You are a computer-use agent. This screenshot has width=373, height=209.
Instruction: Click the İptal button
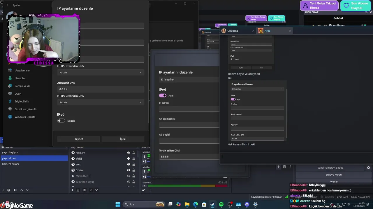[123, 139]
